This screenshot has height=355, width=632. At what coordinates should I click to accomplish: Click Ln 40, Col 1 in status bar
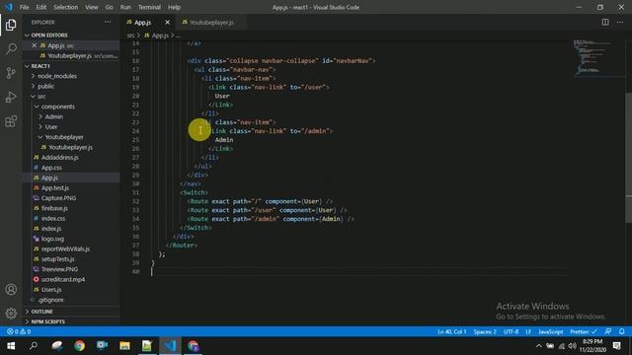coord(452,331)
